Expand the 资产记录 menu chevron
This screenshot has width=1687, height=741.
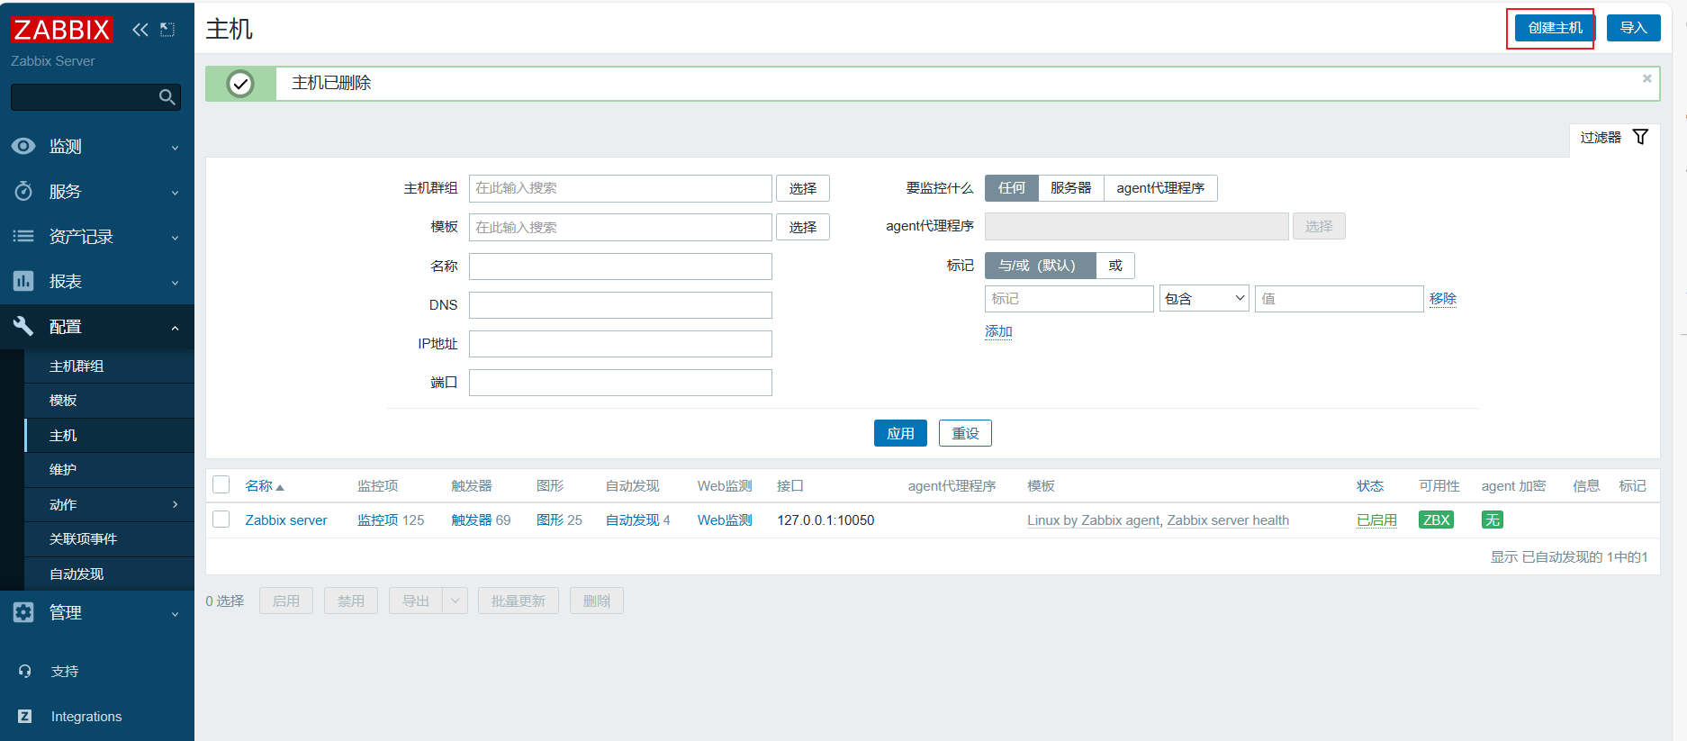[x=176, y=238]
